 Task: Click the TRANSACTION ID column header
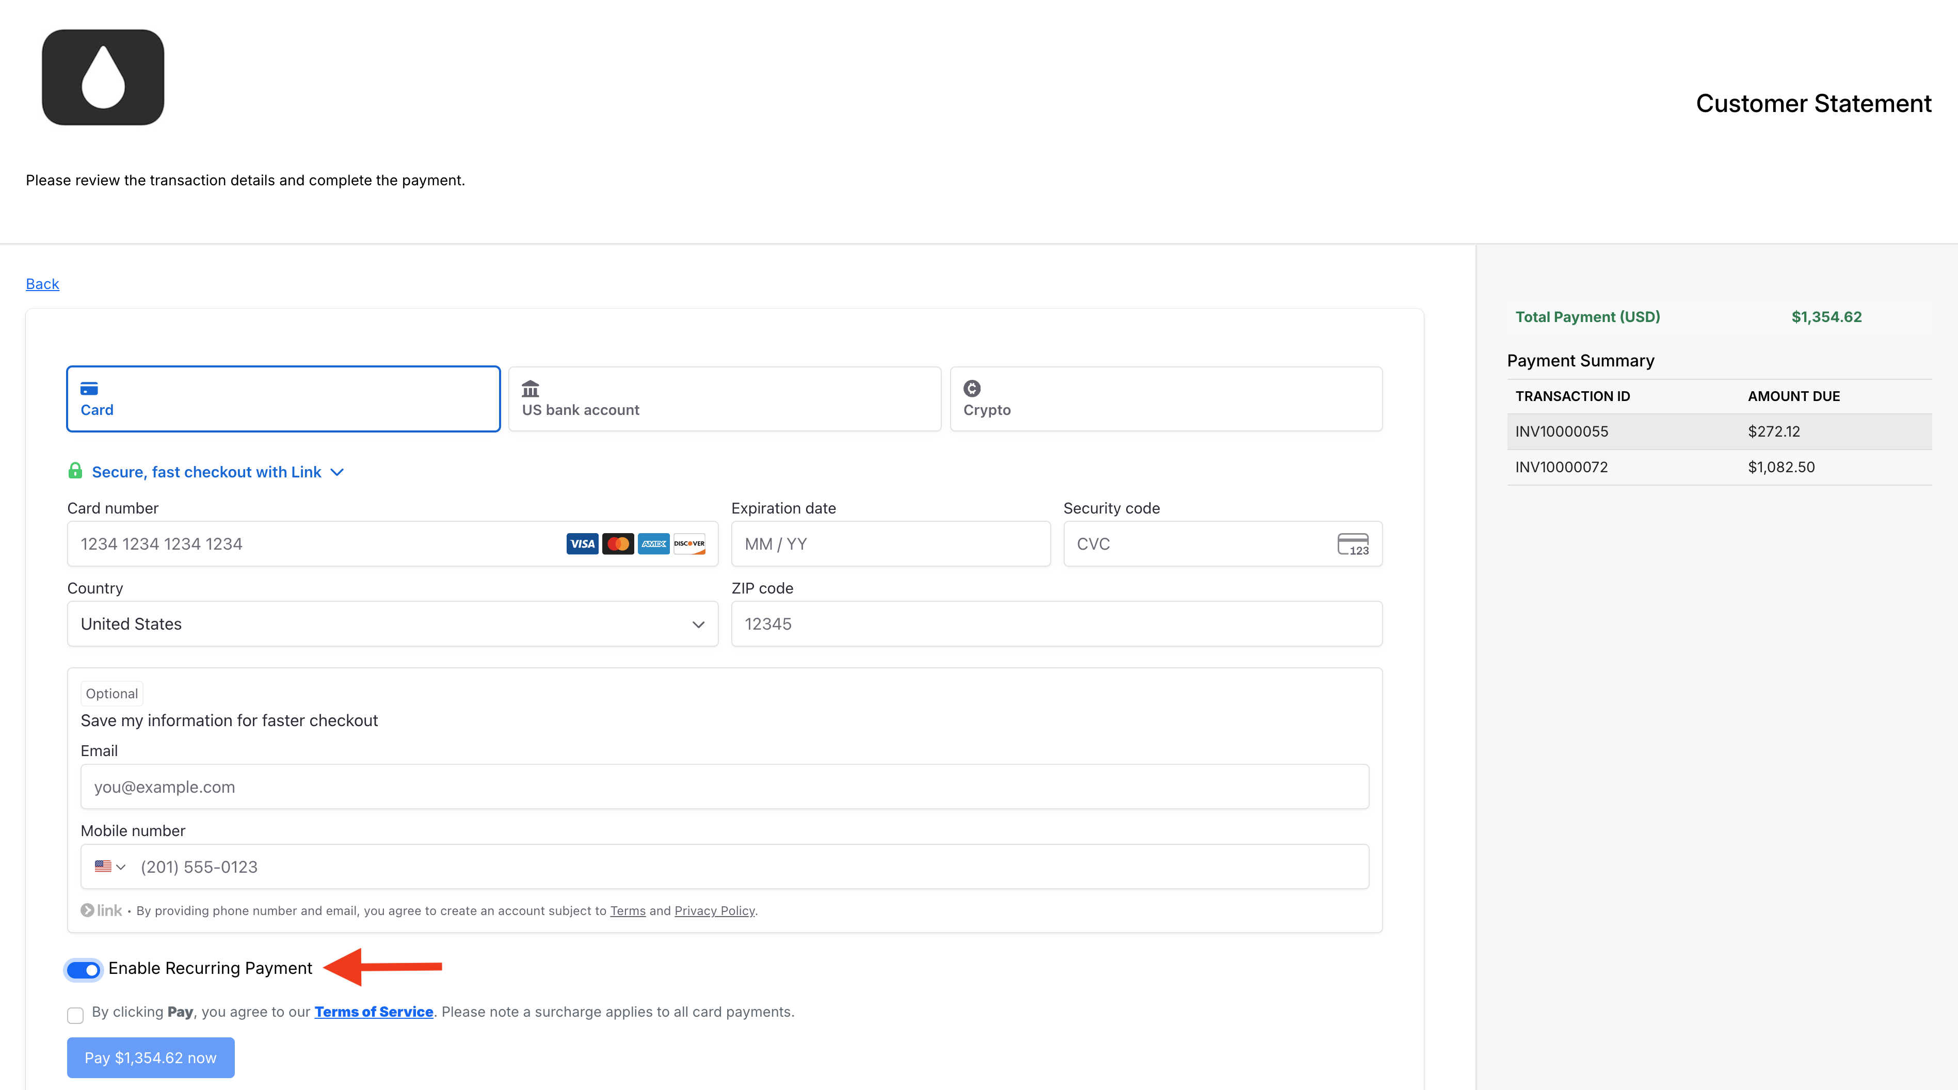pos(1572,396)
